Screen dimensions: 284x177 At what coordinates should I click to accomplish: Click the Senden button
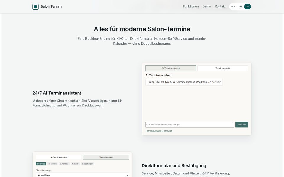[242, 124]
